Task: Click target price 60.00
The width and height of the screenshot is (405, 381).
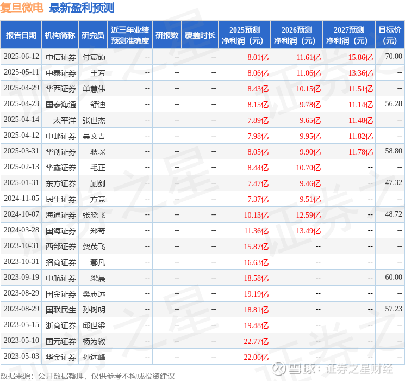Action: point(394,277)
